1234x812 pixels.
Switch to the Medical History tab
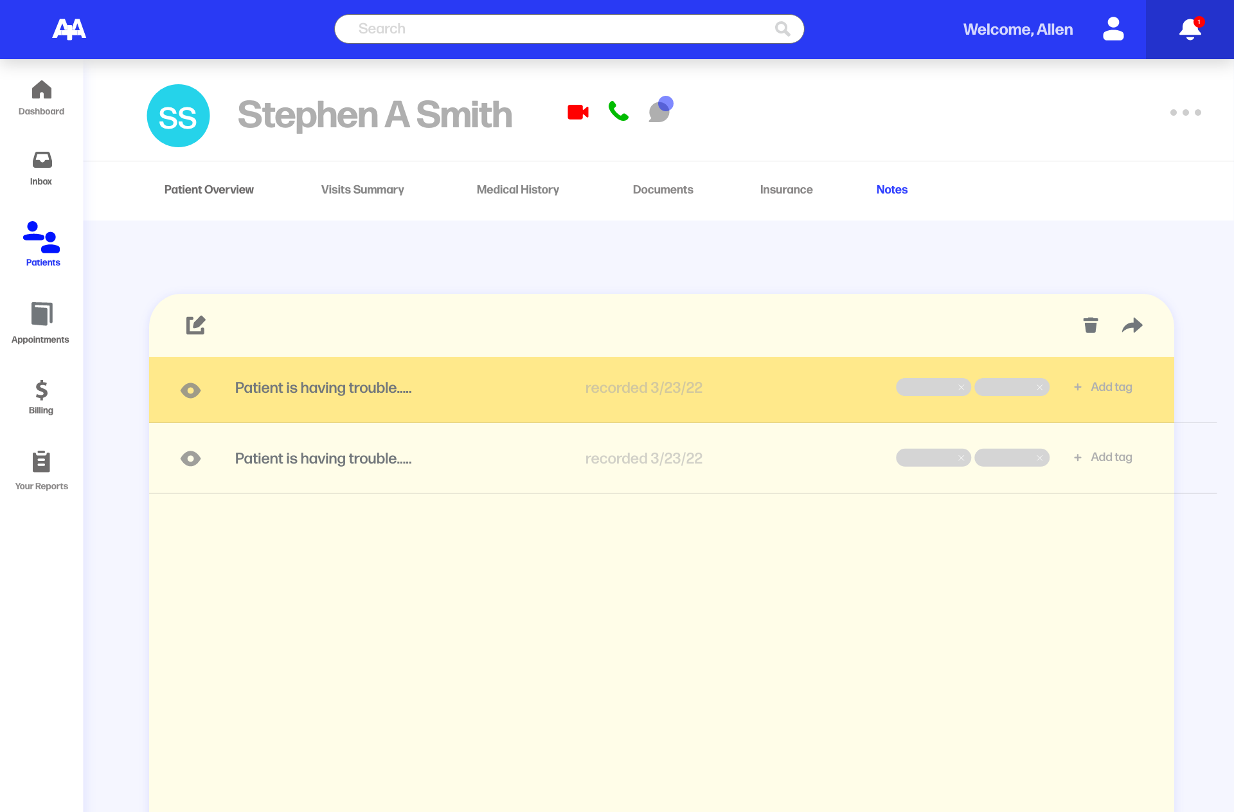[x=517, y=190]
